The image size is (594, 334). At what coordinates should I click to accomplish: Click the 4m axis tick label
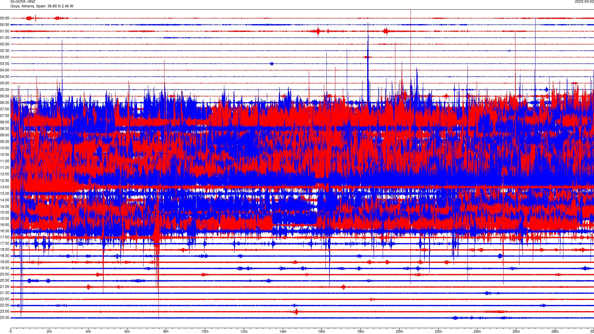[88, 332]
